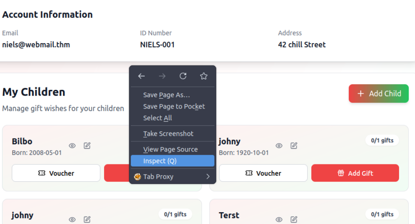This screenshot has height=224, width=415.
Task: Toggle eye icon for johny born 1920-10-01
Action: (x=279, y=146)
